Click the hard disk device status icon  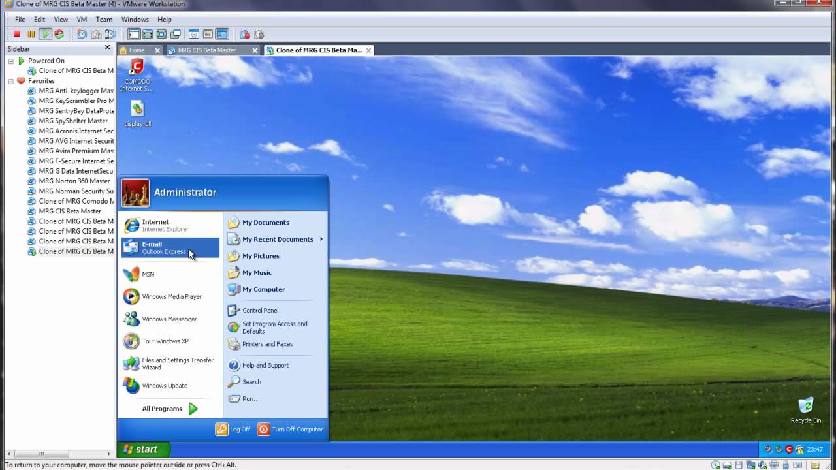pos(727,465)
